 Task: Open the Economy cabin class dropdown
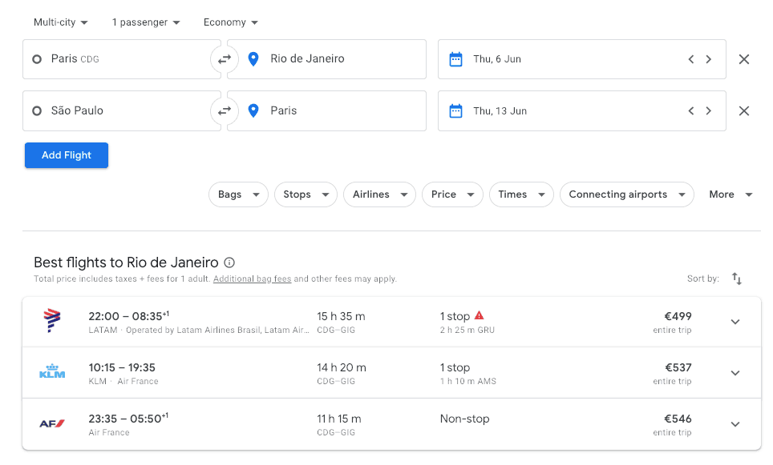[x=230, y=22]
